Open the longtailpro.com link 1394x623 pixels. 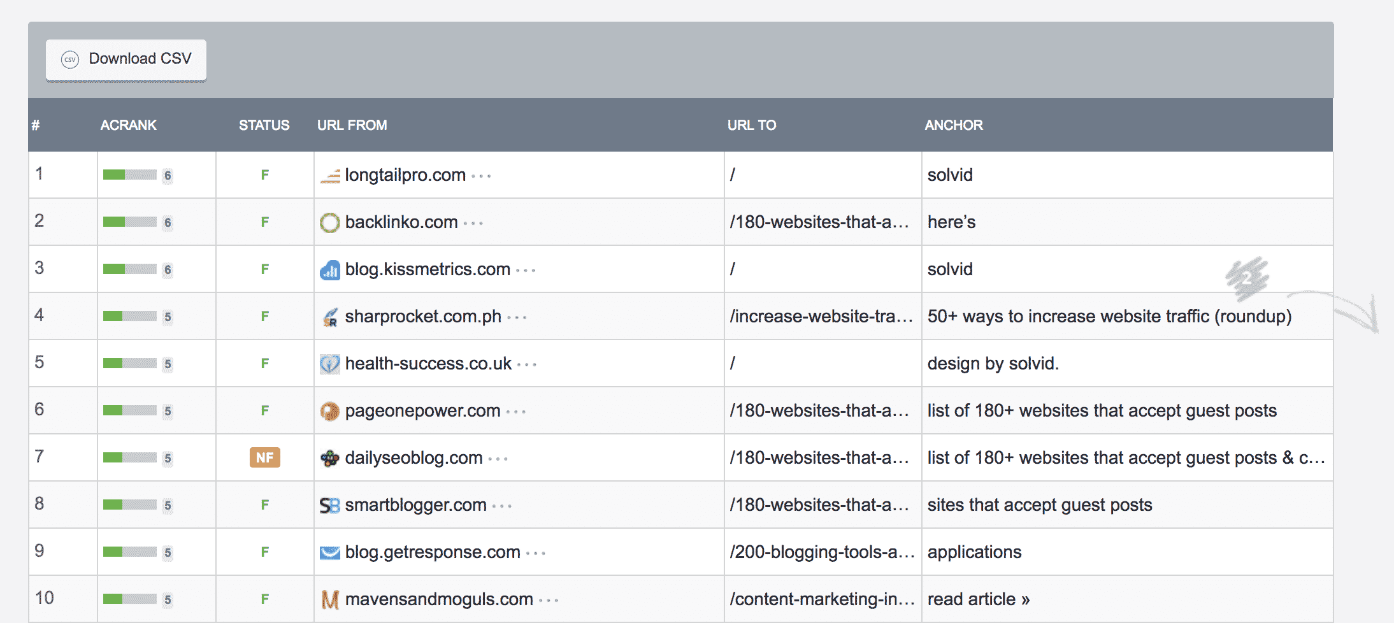click(x=405, y=175)
